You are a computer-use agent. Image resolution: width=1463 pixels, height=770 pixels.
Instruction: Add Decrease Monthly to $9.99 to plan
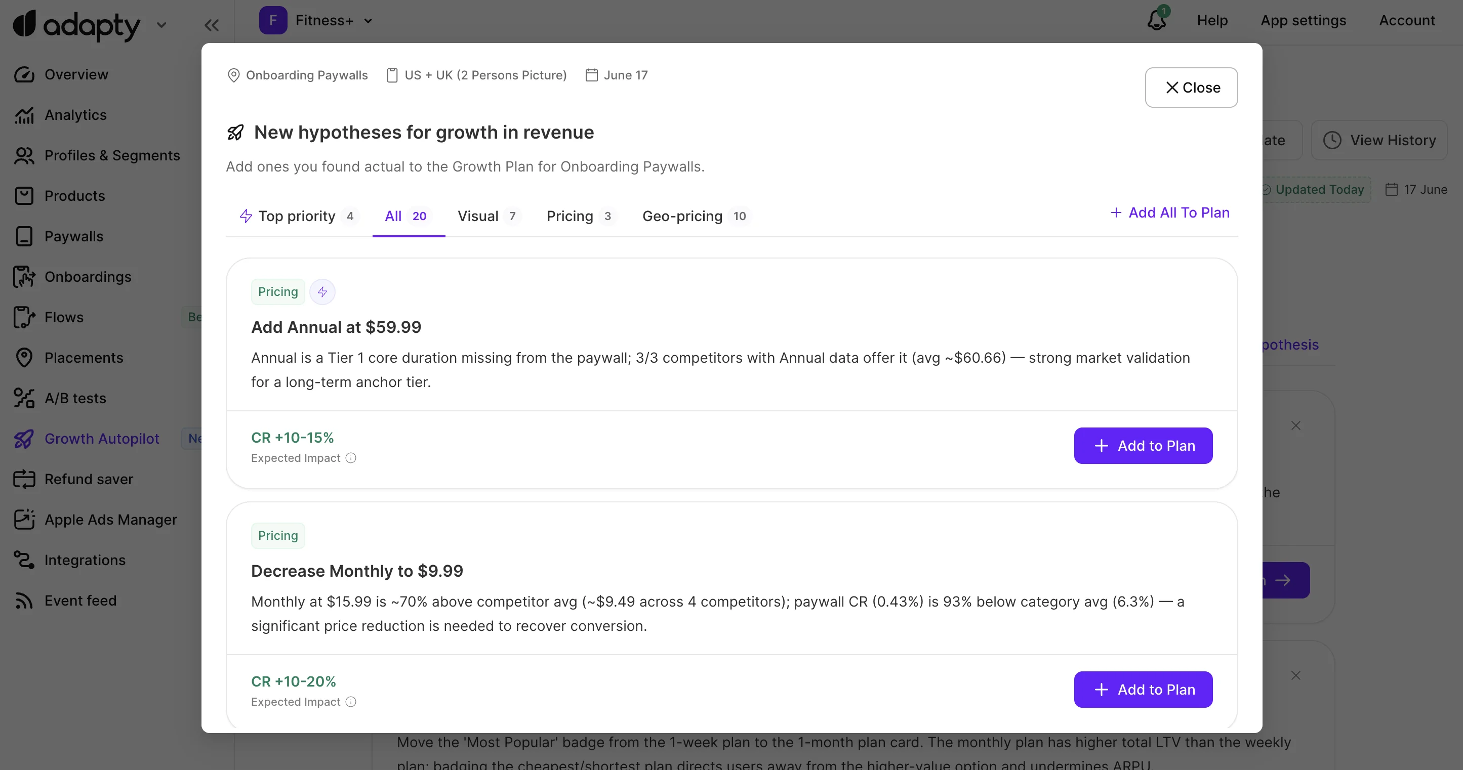coord(1143,690)
